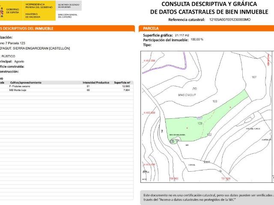Click the Agrario main use value
This screenshot has height=205, width=274.
(19, 61)
